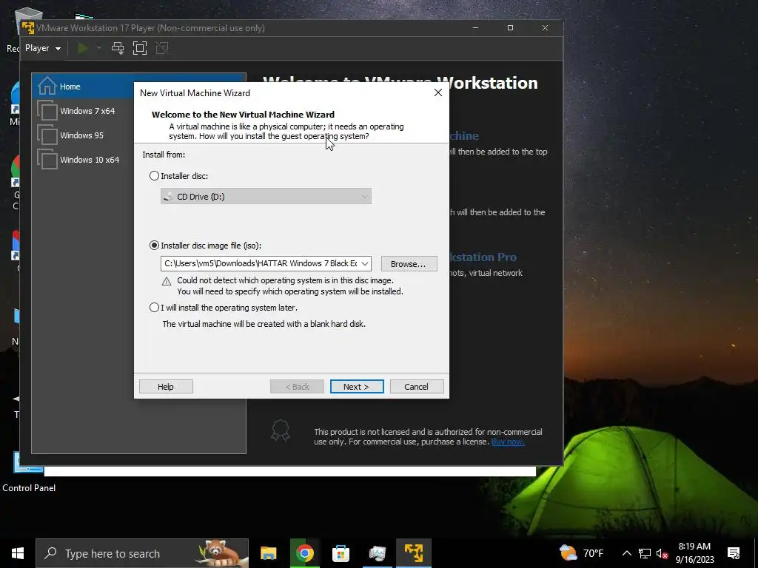
Task: Click the Send Ctrl+Alt+Del toolbar icon
Action: click(118, 48)
